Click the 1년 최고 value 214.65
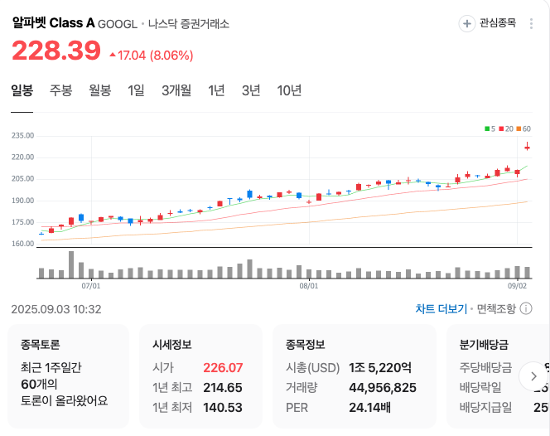Screen dimensions: 550x436 point(223,388)
